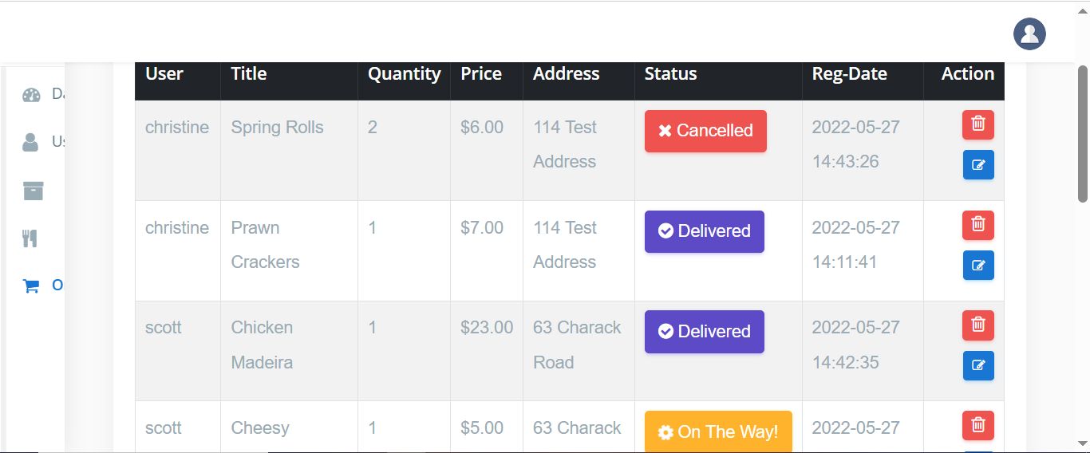Click the Status column header

(x=670, y=74)
